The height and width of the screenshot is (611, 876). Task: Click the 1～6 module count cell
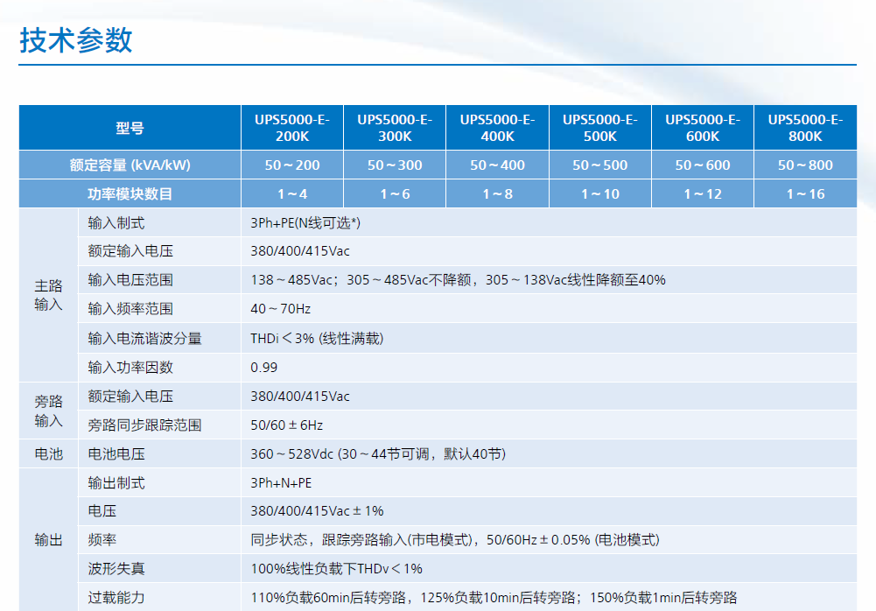395,194
